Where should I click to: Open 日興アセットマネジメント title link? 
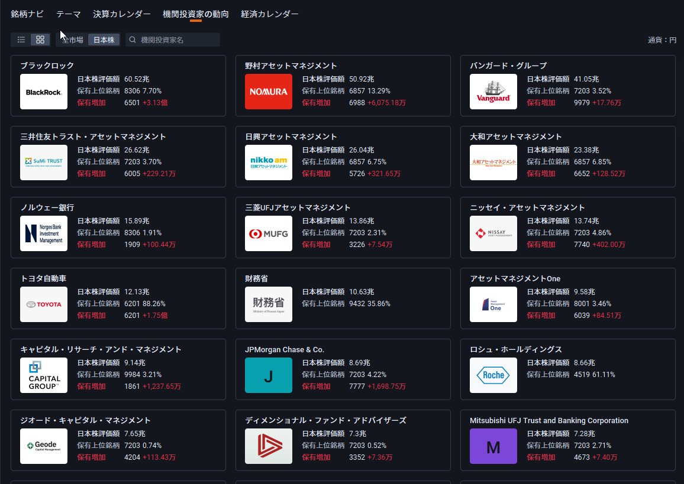click(291, 137)
